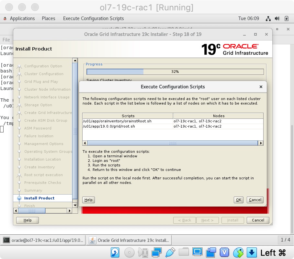Click step list horizontal scroll-left arrow
The image size is (294, 259).
click(16, 211)
